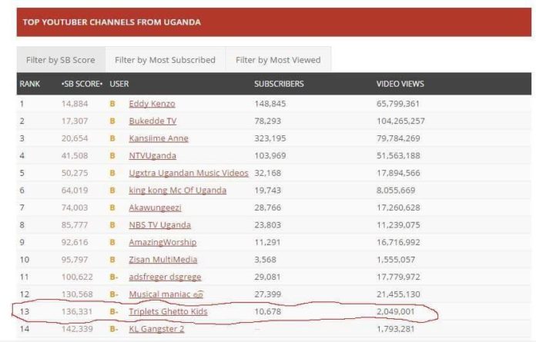536x342 pixels.
Task: Click the KL Gangster 2 link
Action: pyautogui.click(x=156, y=330)
